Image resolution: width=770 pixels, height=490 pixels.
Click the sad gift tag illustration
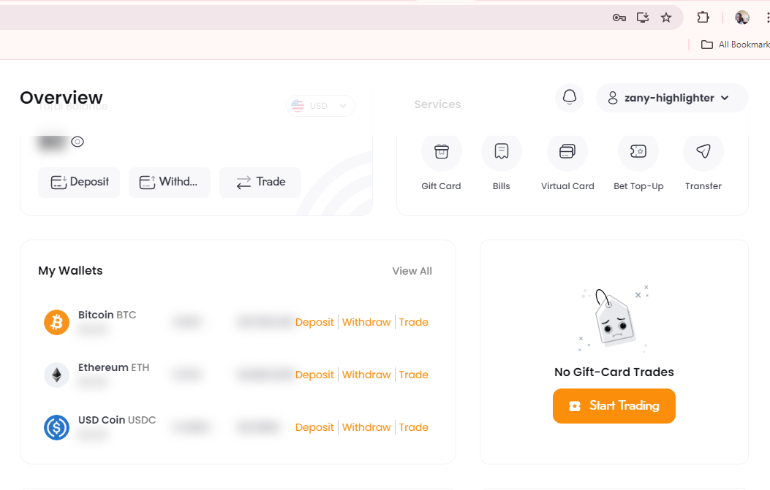[614, 319]
